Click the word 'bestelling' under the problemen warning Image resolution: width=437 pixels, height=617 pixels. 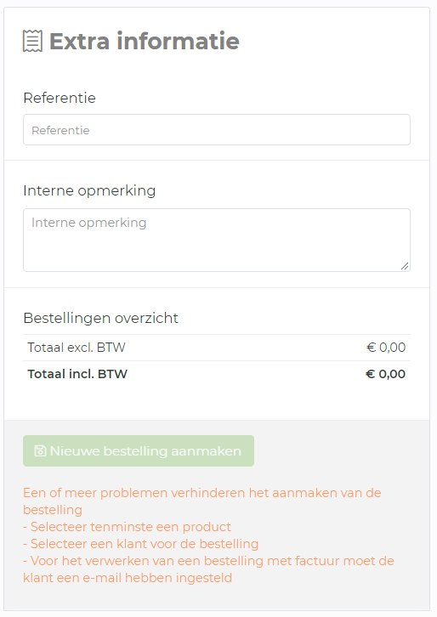pos(53,510)
